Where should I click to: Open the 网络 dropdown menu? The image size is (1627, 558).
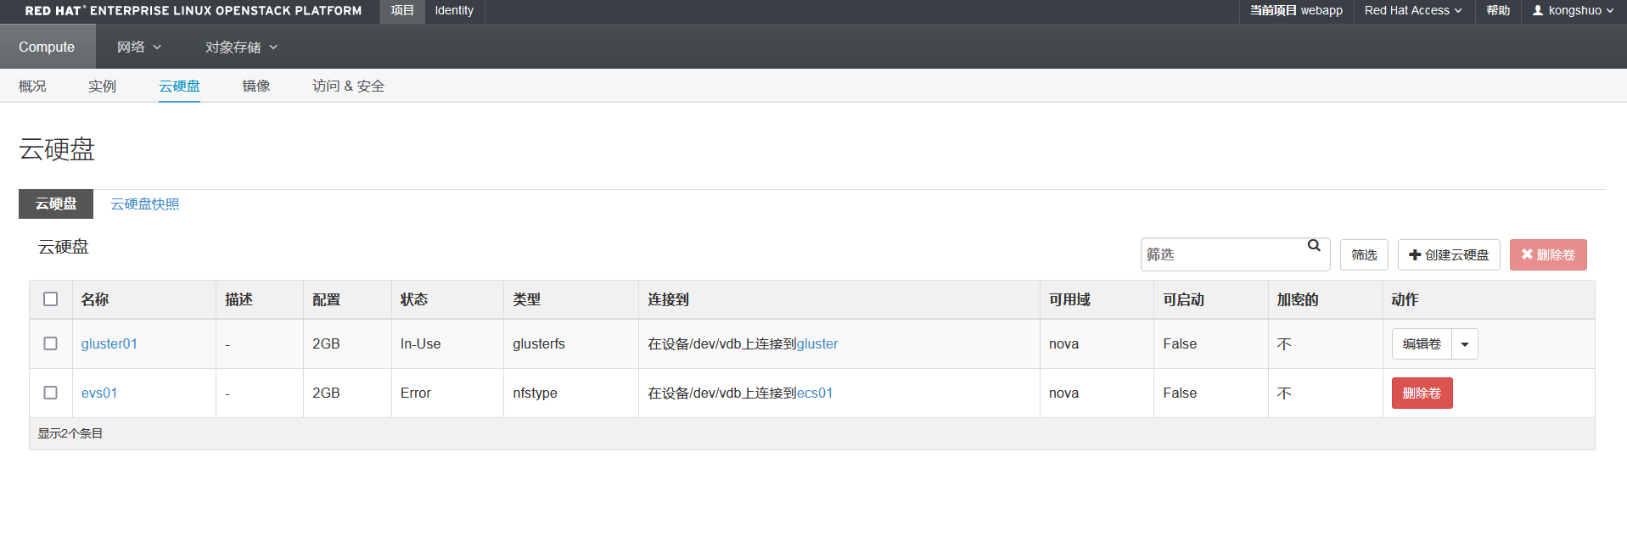click(138, 47)
